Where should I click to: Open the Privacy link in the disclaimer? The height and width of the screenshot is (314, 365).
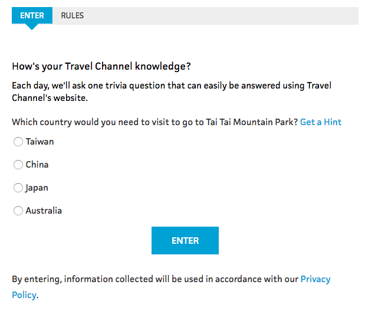[315, 279]
